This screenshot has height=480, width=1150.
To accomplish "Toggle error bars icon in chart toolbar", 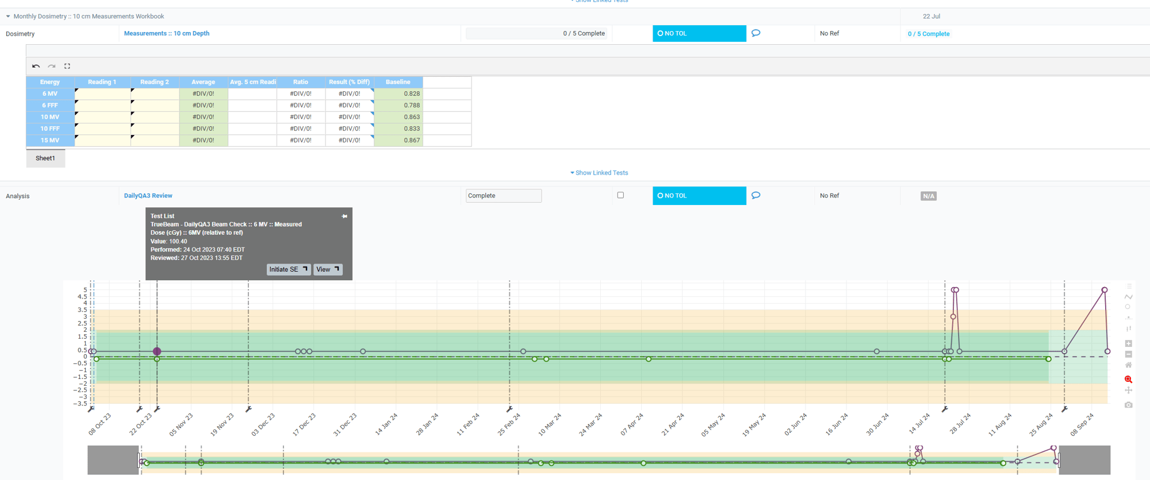I will pos(1129,329).
